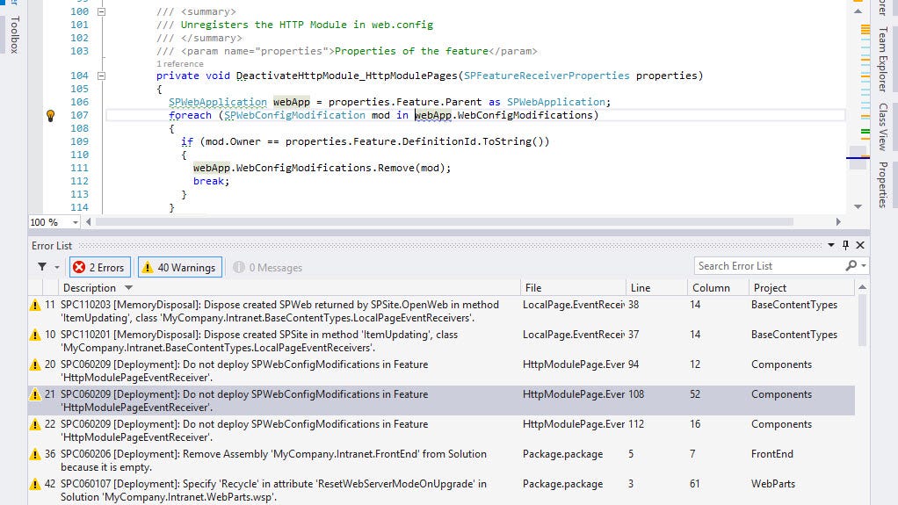Click the warning icon for item 10

click(x=35, y=335)
